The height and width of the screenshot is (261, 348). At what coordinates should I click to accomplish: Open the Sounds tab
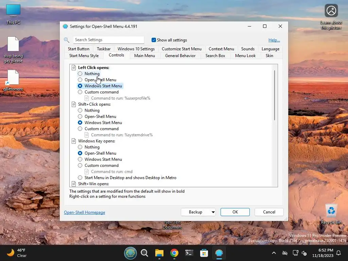coord(248,49)
